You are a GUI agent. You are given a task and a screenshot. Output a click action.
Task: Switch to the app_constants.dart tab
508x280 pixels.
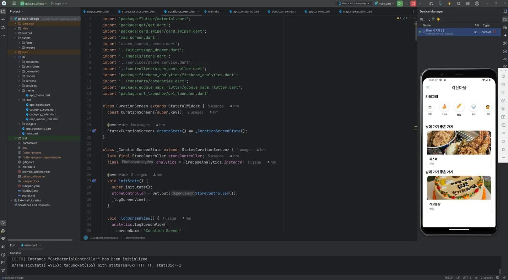tap(244, 11)
